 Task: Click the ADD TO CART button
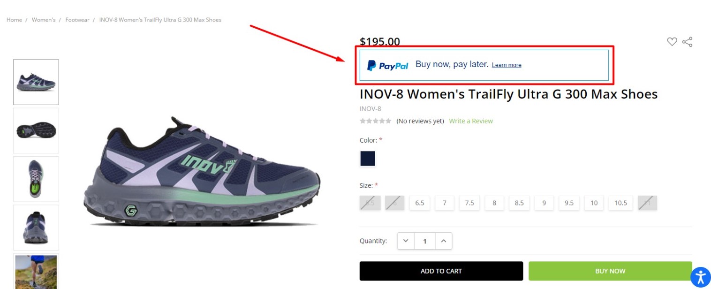tap(441, 271)
